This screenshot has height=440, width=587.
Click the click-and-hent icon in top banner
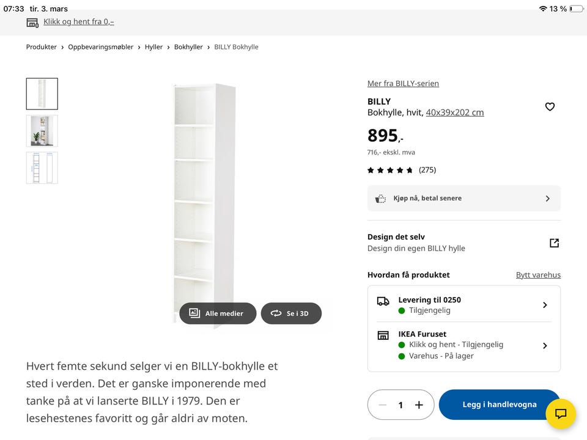(x=32, y=21)
